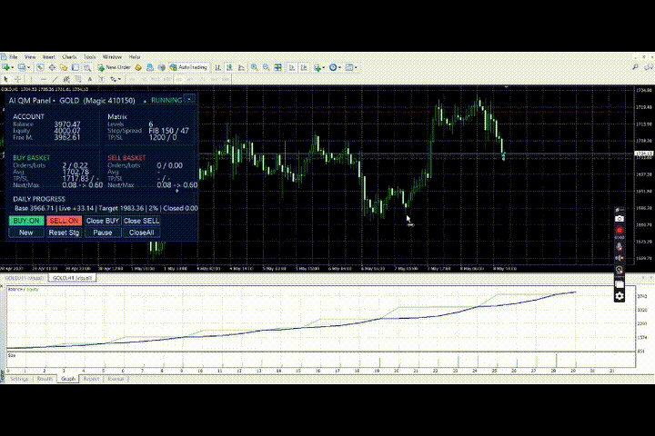Image resolution: width=655 pixels, height=436 pixels.
Task: Click the New Order toolbar button
Action: click(x=114, y=67)
